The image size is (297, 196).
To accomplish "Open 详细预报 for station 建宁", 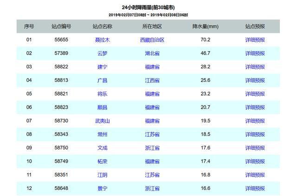I will point(255,67).
